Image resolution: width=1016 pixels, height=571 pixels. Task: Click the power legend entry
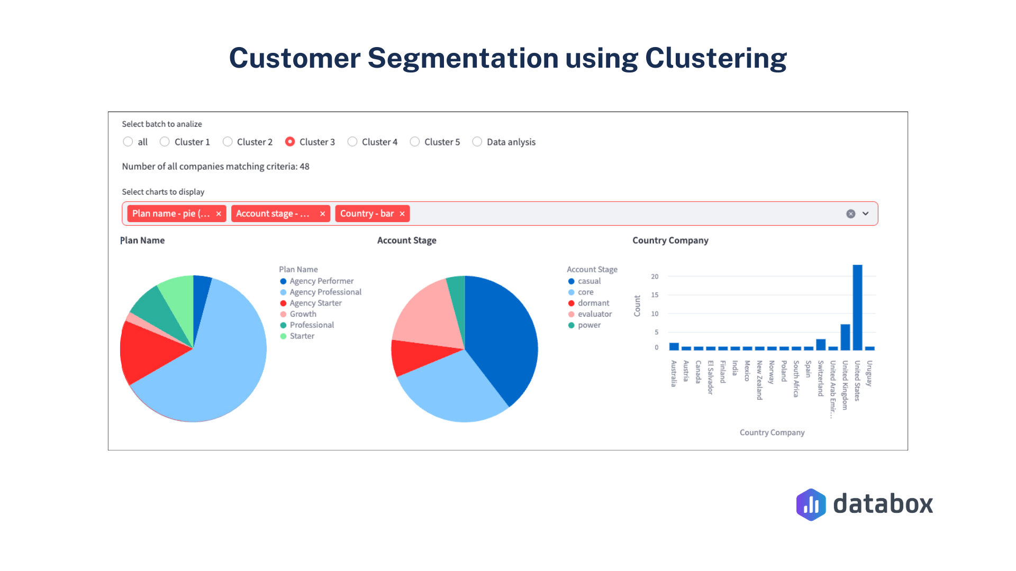coord(584,325)
